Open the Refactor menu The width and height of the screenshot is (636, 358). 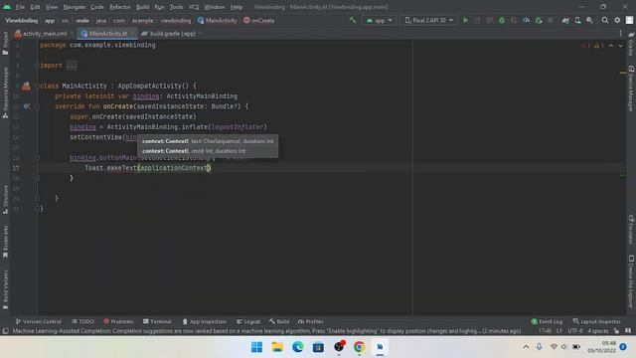120,7
